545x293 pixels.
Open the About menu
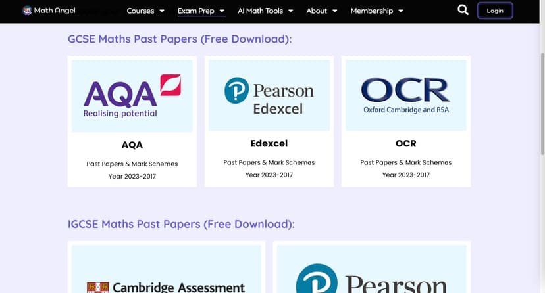321,11
